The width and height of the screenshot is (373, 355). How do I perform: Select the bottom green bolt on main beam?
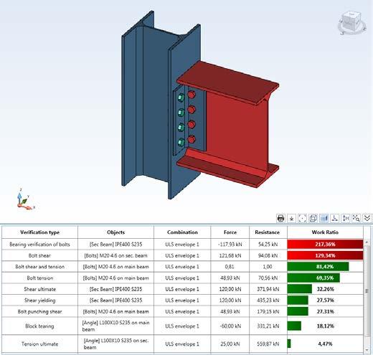click(181, 143)
